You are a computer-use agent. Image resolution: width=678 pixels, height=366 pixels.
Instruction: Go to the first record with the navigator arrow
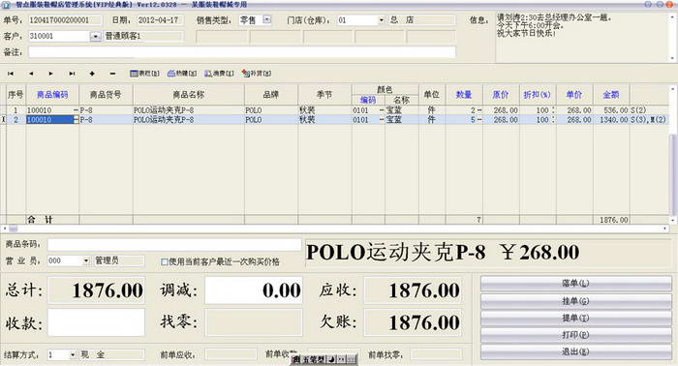(11, 74)
